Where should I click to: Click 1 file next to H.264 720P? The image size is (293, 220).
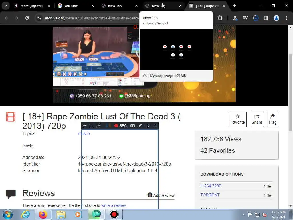pyautogui.click(x=267, y=186)
